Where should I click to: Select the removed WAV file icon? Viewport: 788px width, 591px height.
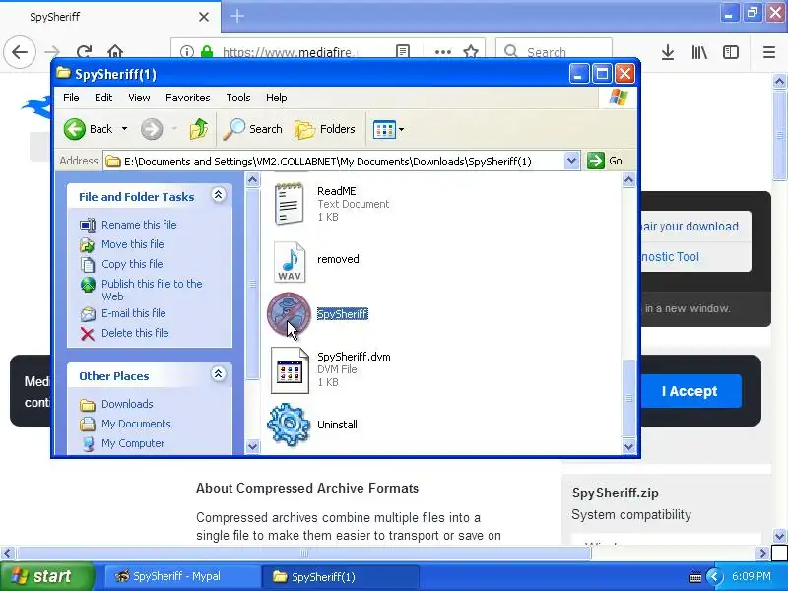[x=290, y=262]
